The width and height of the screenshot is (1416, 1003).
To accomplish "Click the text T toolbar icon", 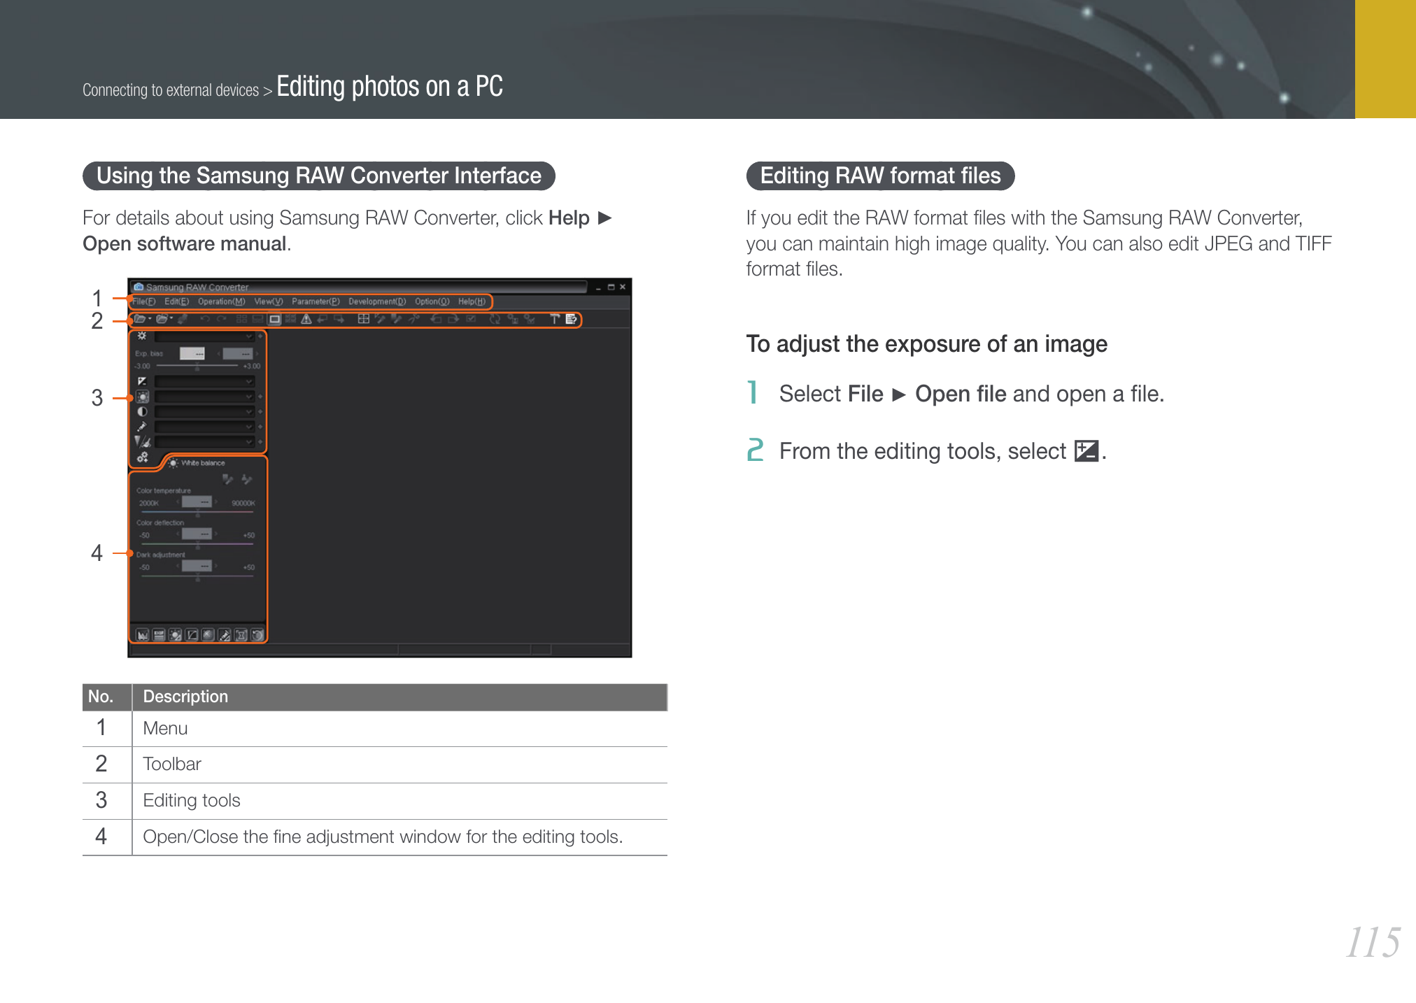I will click(555, 319).
